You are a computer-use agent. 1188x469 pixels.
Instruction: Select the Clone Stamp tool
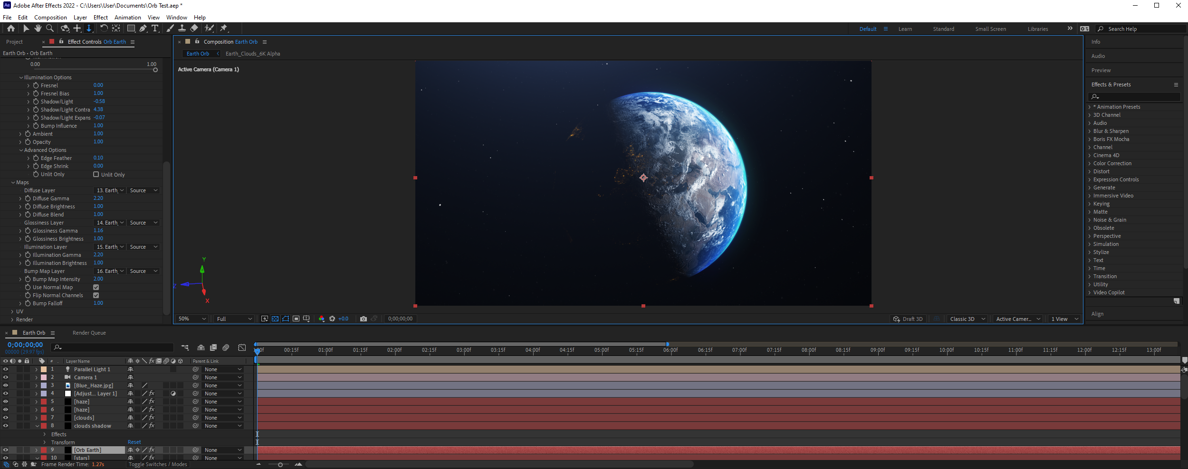183,28
